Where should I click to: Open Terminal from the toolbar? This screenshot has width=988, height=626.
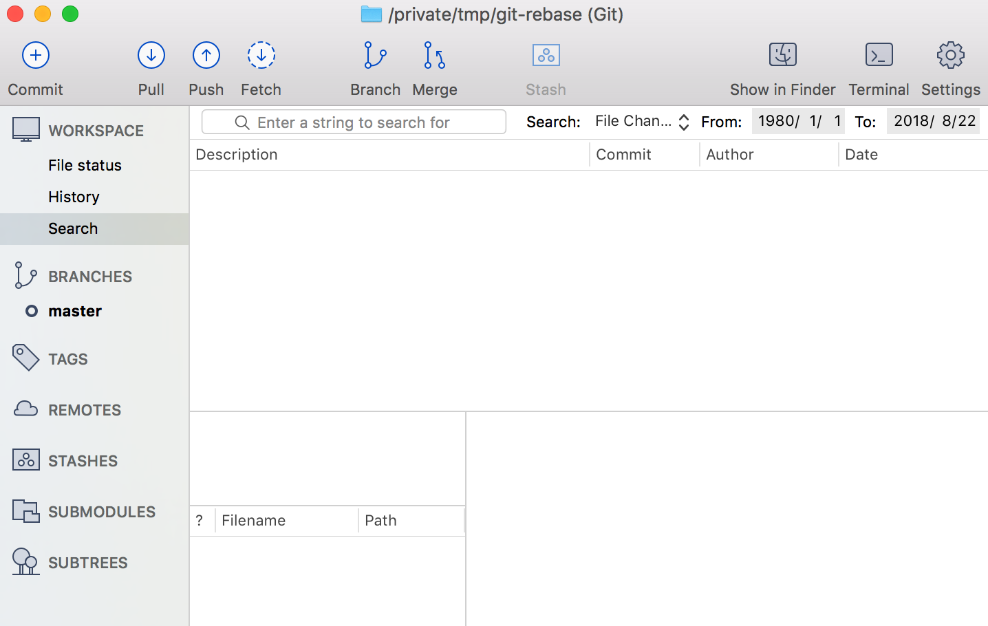tap(879, 56)
